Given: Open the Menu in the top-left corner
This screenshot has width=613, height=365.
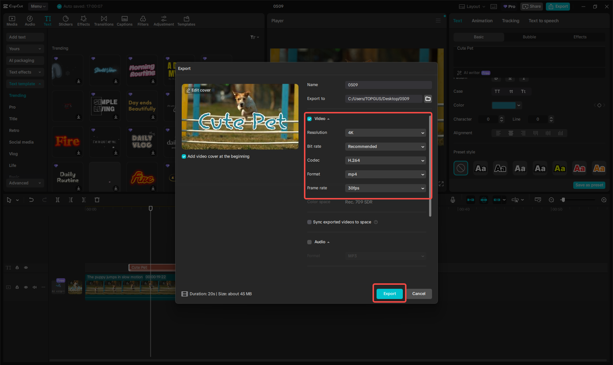Looking at the screenshot, I should click(x=38, y=6).
